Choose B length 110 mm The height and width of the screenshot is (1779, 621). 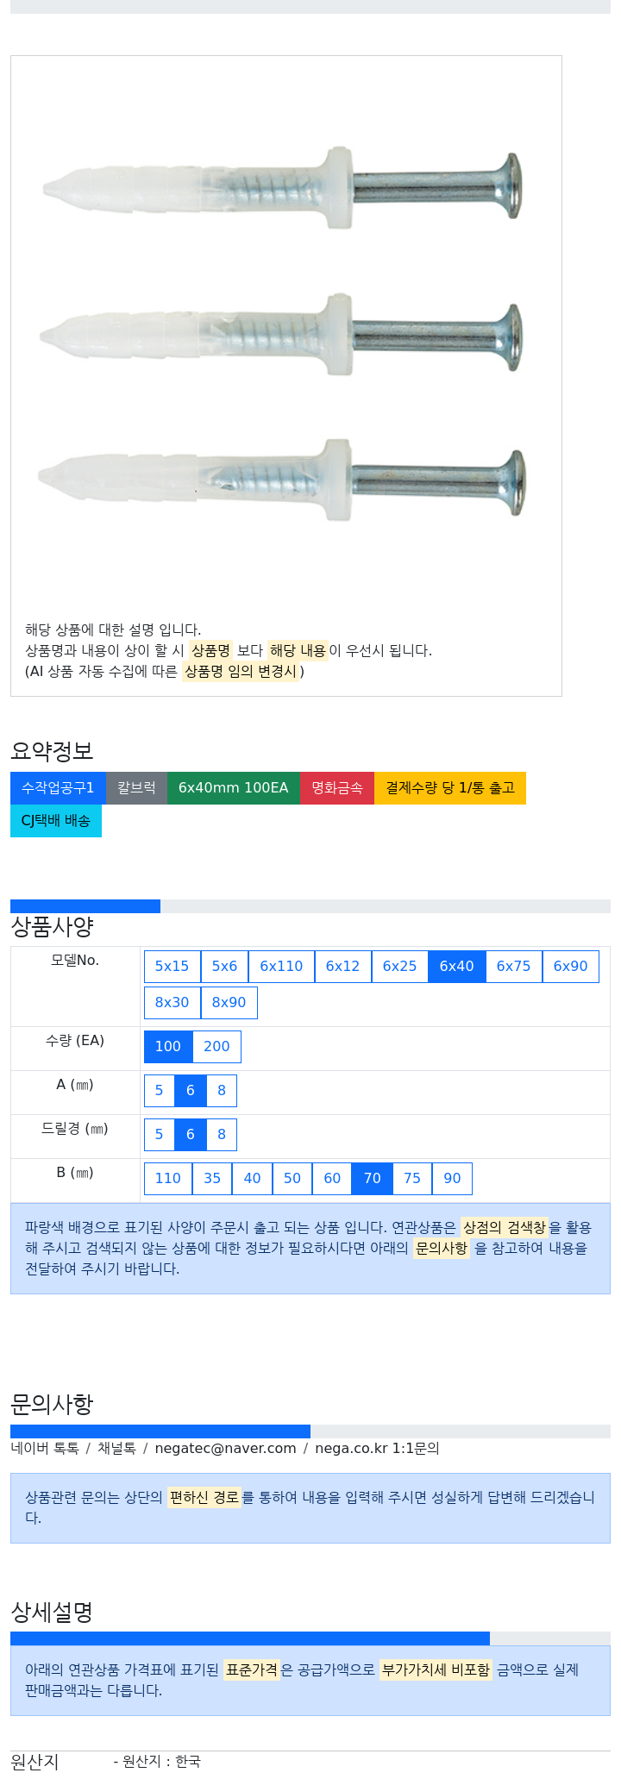tap(168, 1178)
